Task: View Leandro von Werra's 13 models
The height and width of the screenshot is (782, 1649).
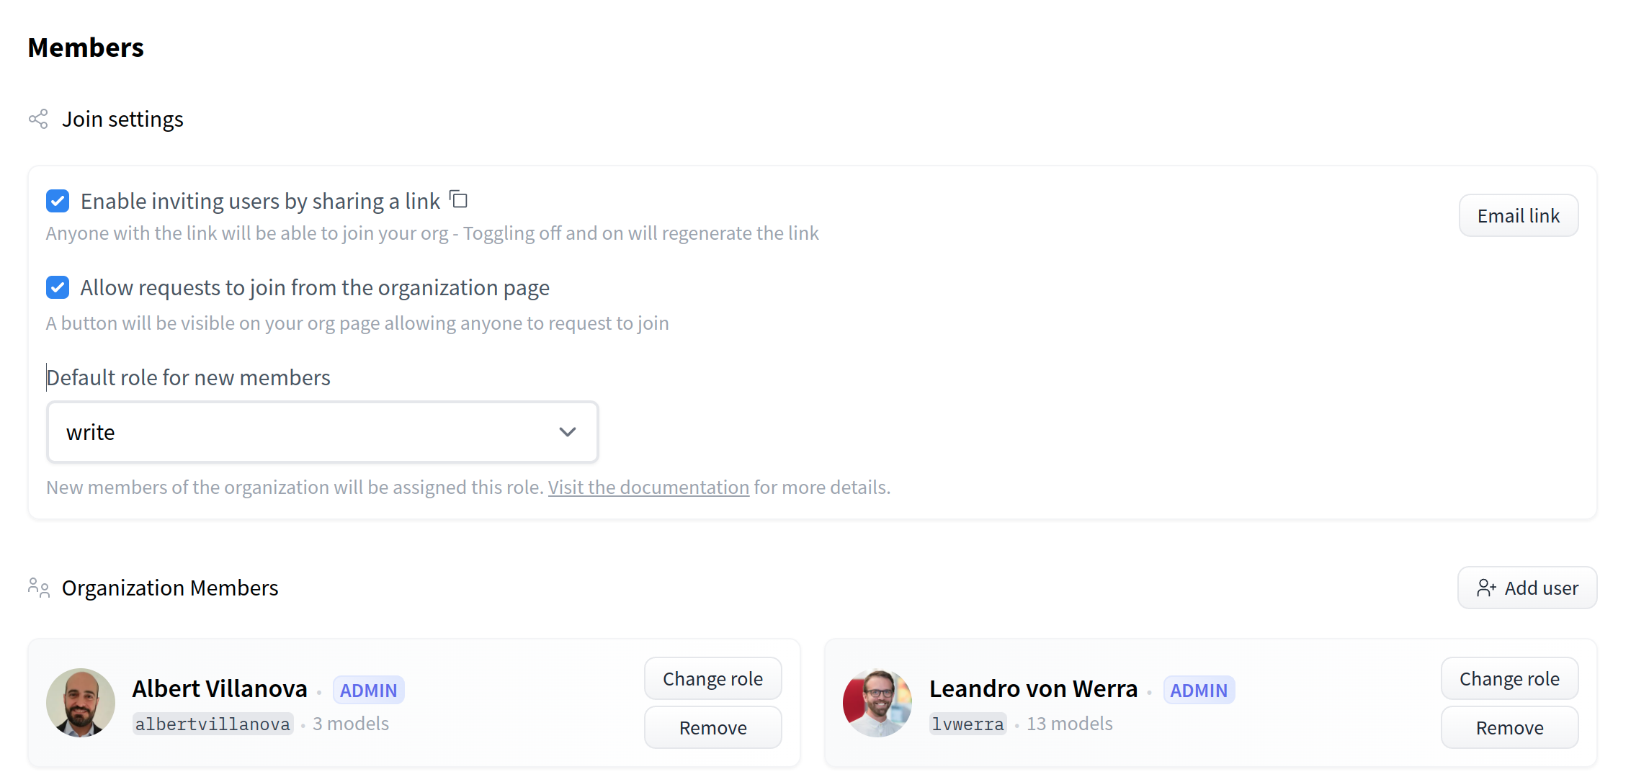Action: point(1069,724)
